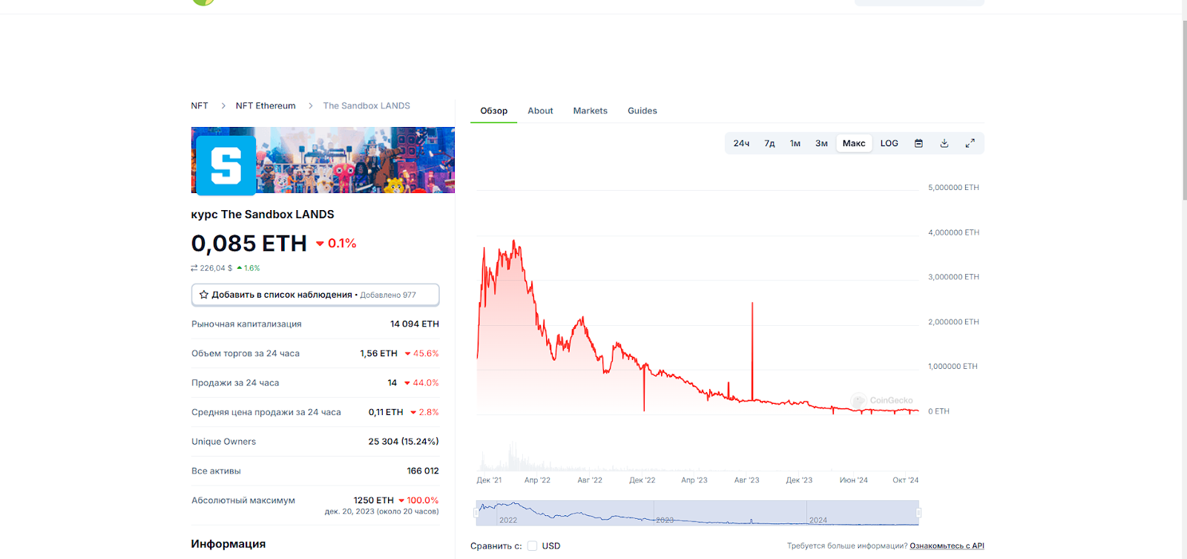Click the 0,085 ETH price value
This screenshot has width=1187, height=559.
pyautogui.click(x=249, y=243)
